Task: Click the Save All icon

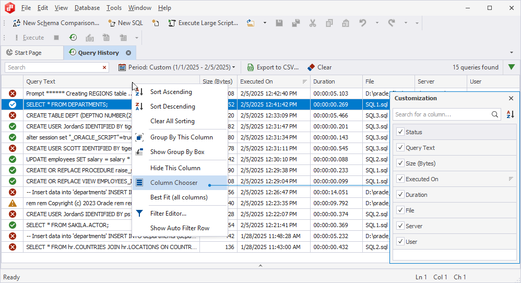Action: (295, 23)
